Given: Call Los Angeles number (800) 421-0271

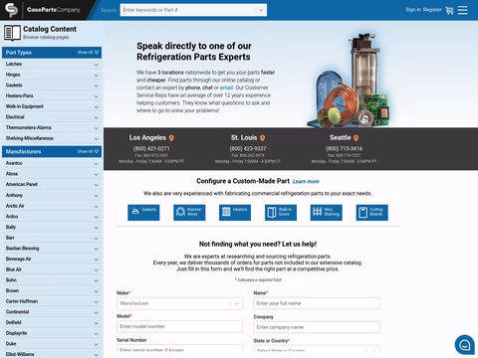Looking at the screenshot, I should point(151,148).
